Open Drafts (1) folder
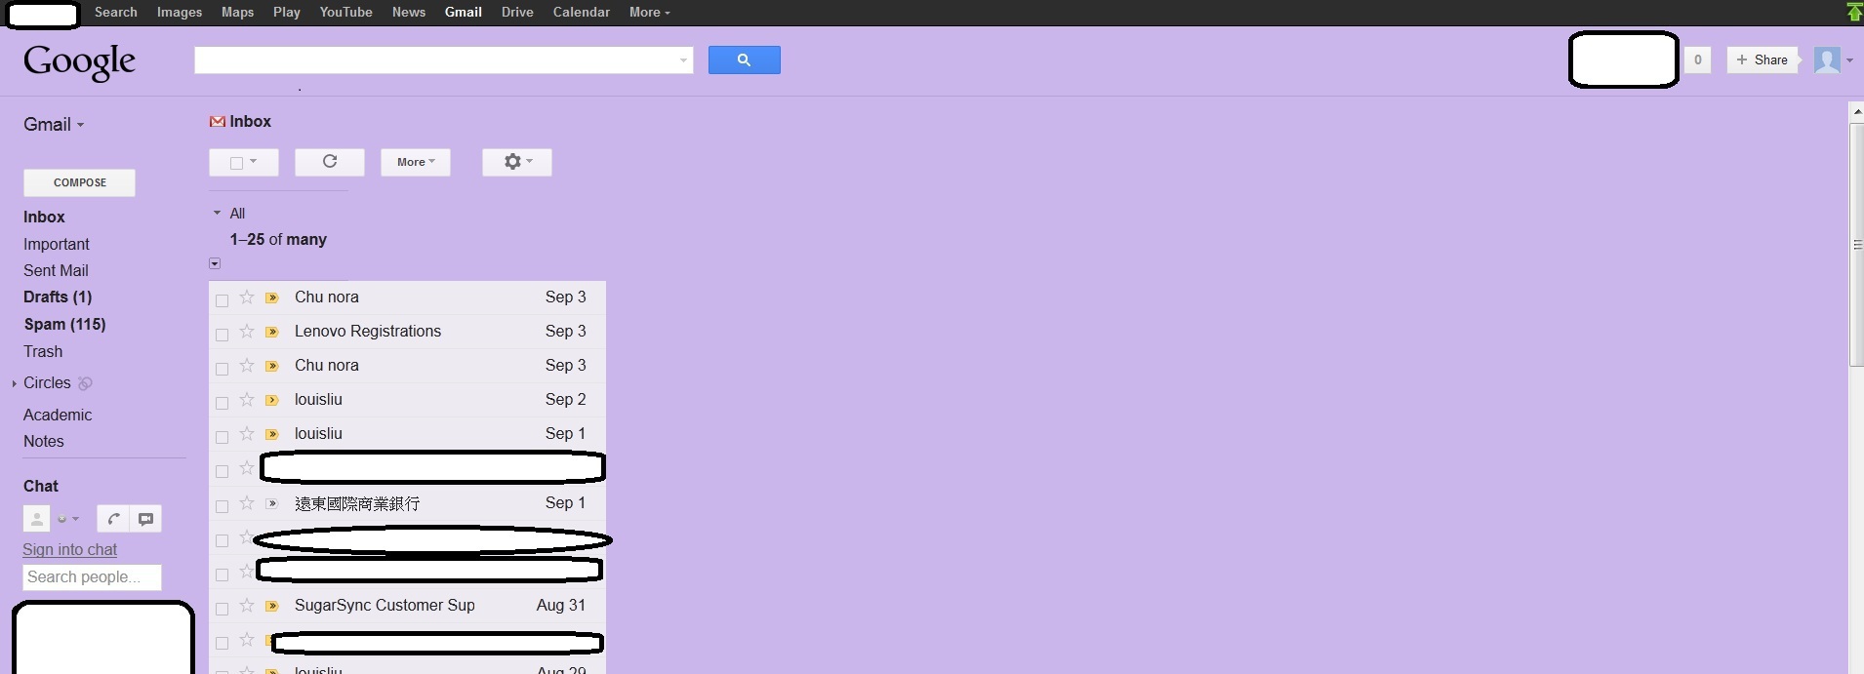This screenshot has width=1864, height=674. tap(58, 297)
